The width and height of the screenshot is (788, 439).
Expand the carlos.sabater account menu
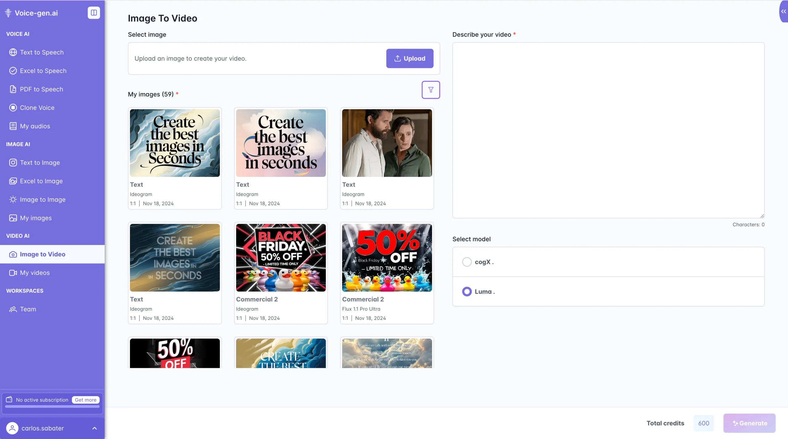tap(94, 428)
